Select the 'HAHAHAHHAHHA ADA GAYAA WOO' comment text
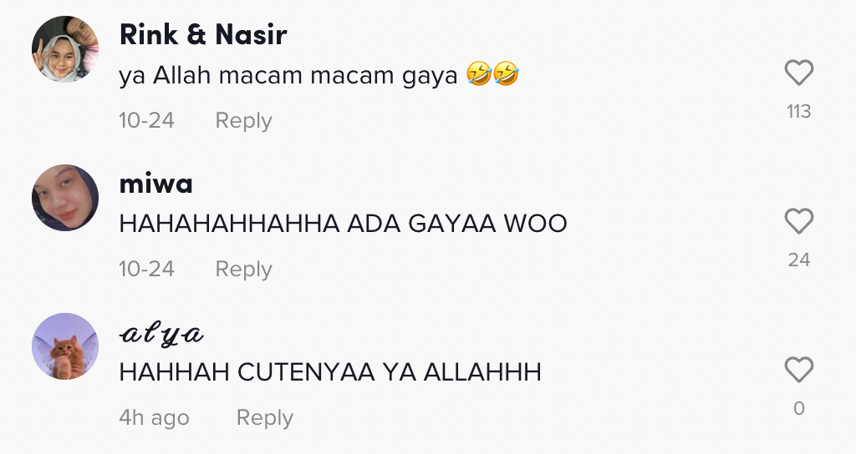This screenshot has height=454, width=856. (343, 224)
